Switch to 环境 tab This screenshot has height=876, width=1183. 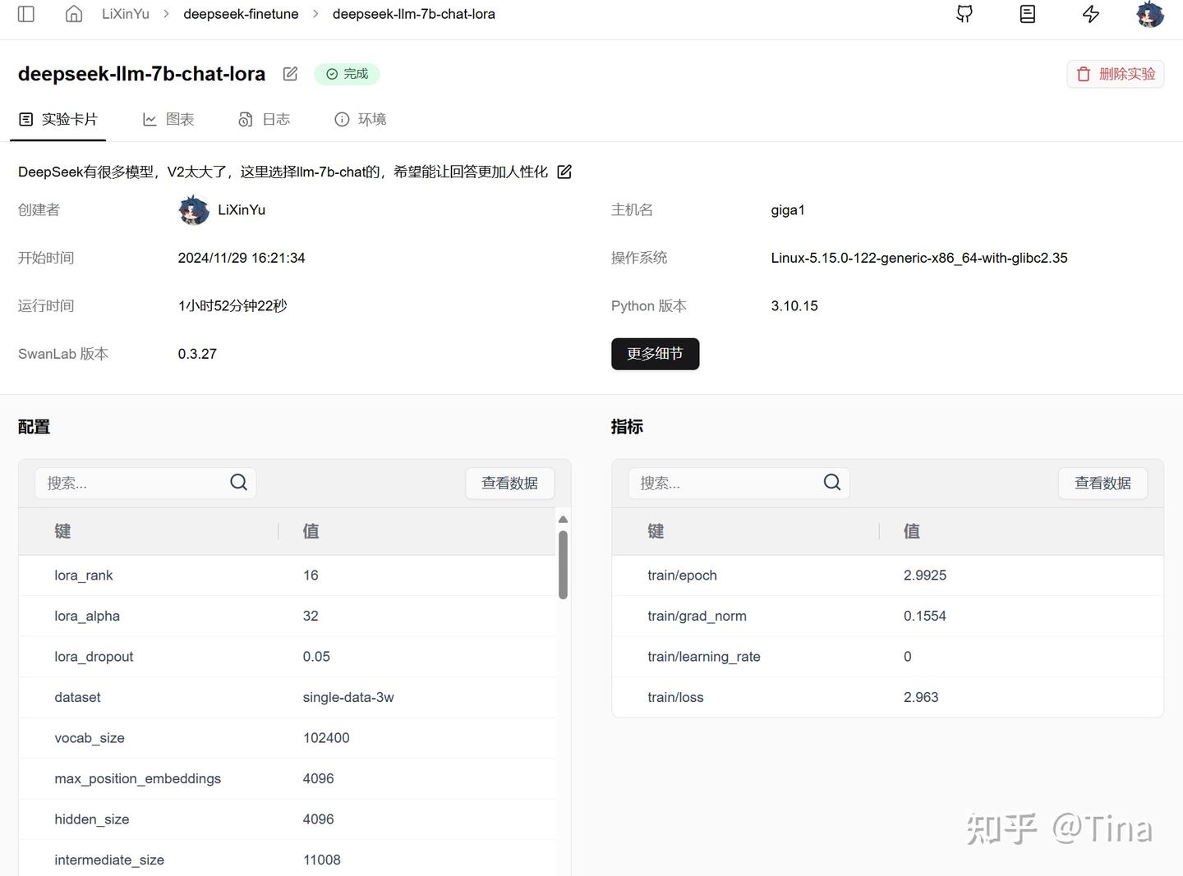pos(361,120)
